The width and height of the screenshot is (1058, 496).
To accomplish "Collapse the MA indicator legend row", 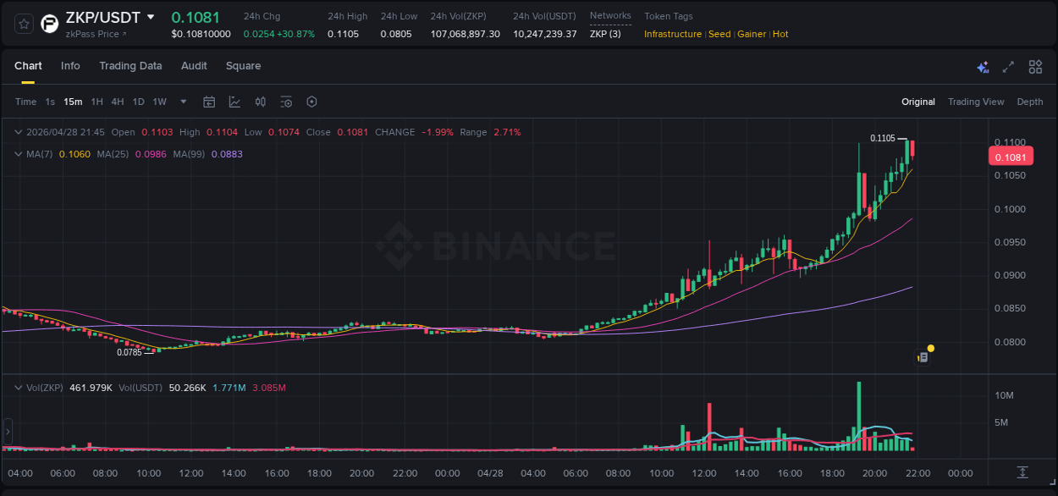I will point(19,154).
